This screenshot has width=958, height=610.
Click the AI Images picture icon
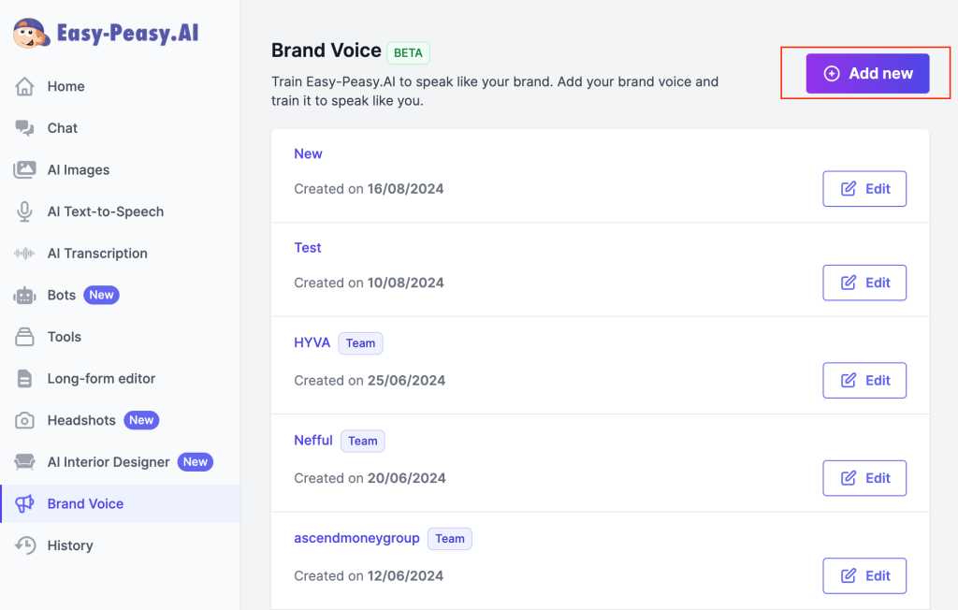[25, 170]
